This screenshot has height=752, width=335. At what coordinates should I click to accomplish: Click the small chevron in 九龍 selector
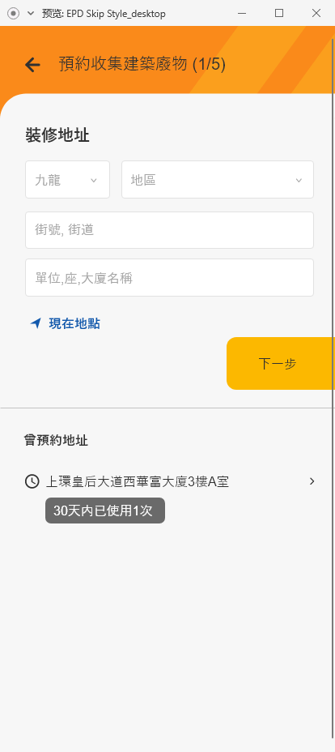[x=94, y=181]
